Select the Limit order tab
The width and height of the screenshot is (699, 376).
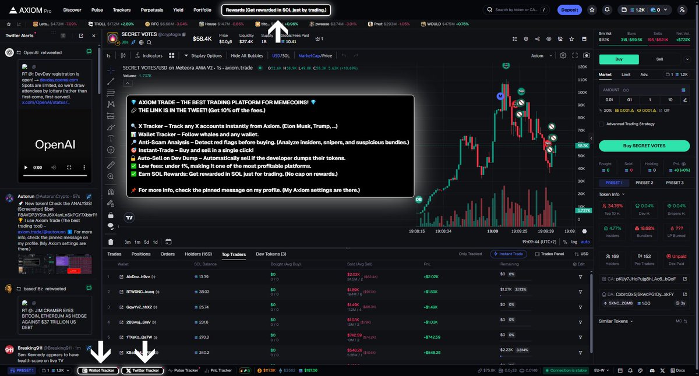(626, 75)
